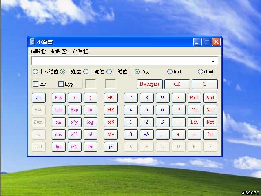Screen dimensions: 261x196
Task: Click the Not bitwise button
Action: click(210, 122)
